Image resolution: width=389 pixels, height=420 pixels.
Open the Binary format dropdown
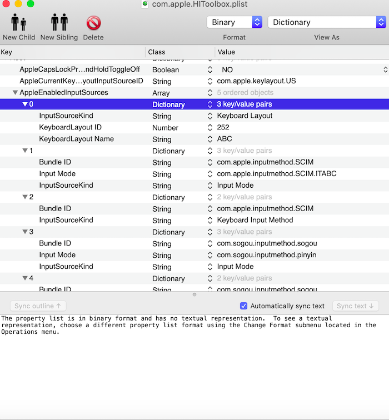point(234,22)
